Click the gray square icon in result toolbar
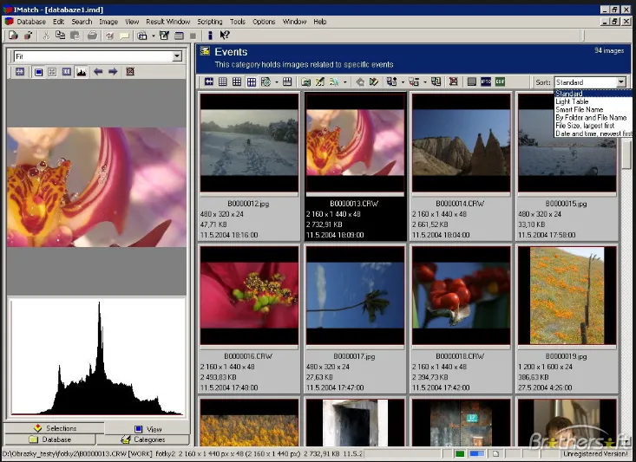 (x=471, y=81)
